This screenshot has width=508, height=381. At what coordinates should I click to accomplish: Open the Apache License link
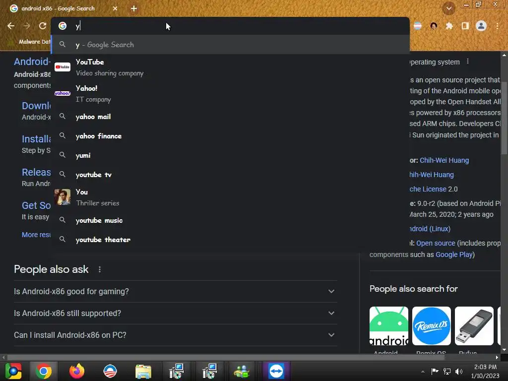point(428,189)
